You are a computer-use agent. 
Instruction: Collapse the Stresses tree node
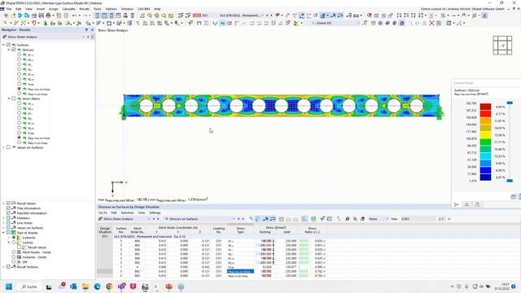point(9,50)
